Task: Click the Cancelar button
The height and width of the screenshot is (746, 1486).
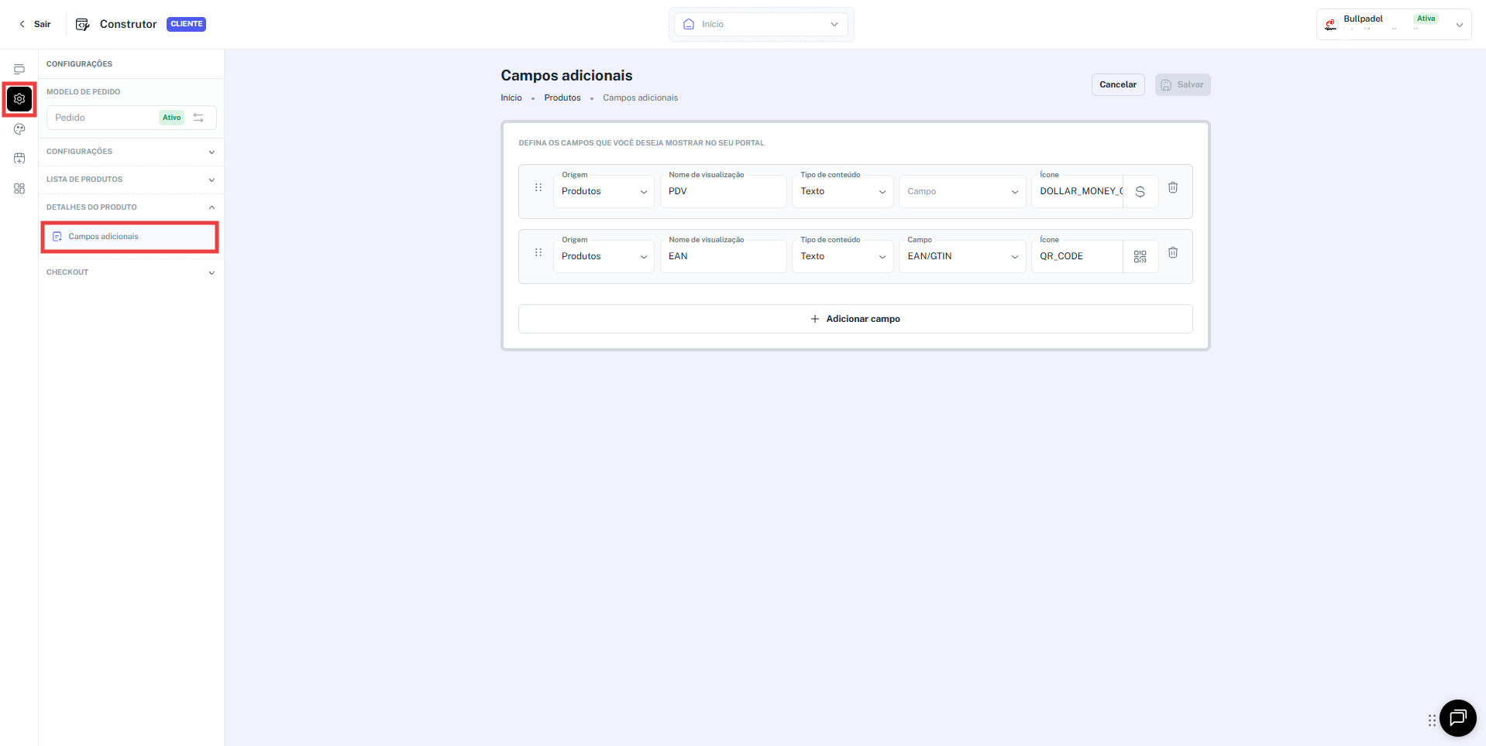Action: click(x=1118, y=84)
